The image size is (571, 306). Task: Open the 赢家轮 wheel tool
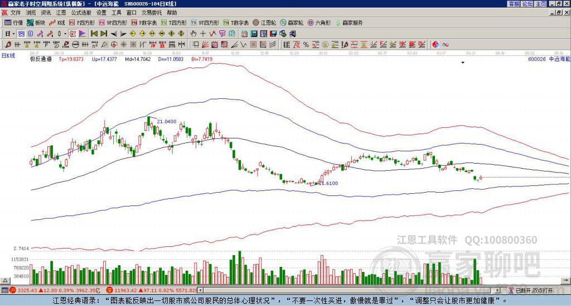click(x=292, y=22)
